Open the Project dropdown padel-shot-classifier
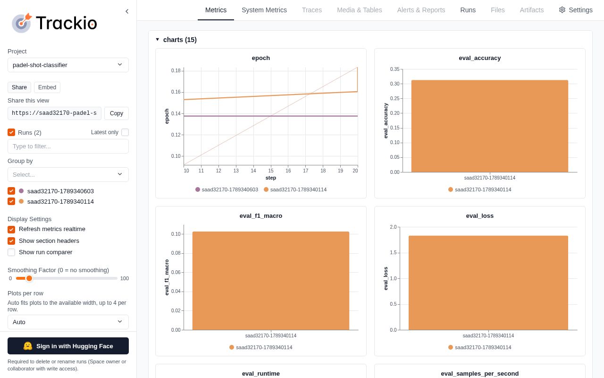Viewport: 604px width, 378px height. coord(68,65)
